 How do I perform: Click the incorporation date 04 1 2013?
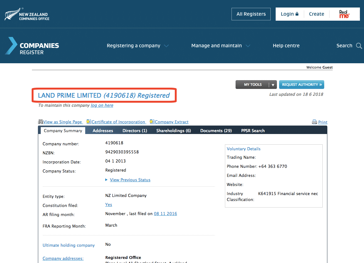(x=115, y=161)
